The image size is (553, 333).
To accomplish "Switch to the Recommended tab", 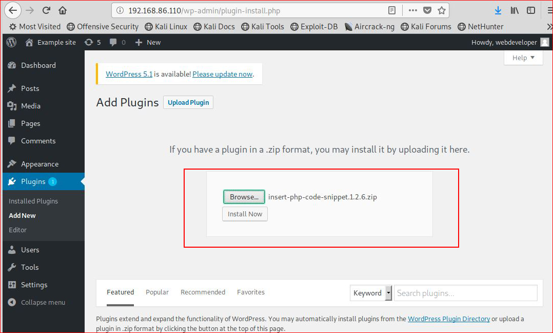I will coord(203,292).
